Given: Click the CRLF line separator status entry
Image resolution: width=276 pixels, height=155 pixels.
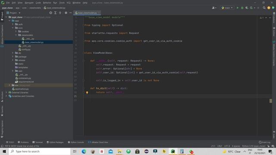Looking at the screenshot, I should (220, 146).
